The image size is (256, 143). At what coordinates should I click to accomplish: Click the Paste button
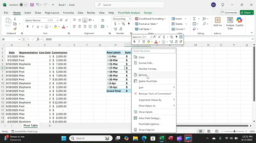point(8,23)
